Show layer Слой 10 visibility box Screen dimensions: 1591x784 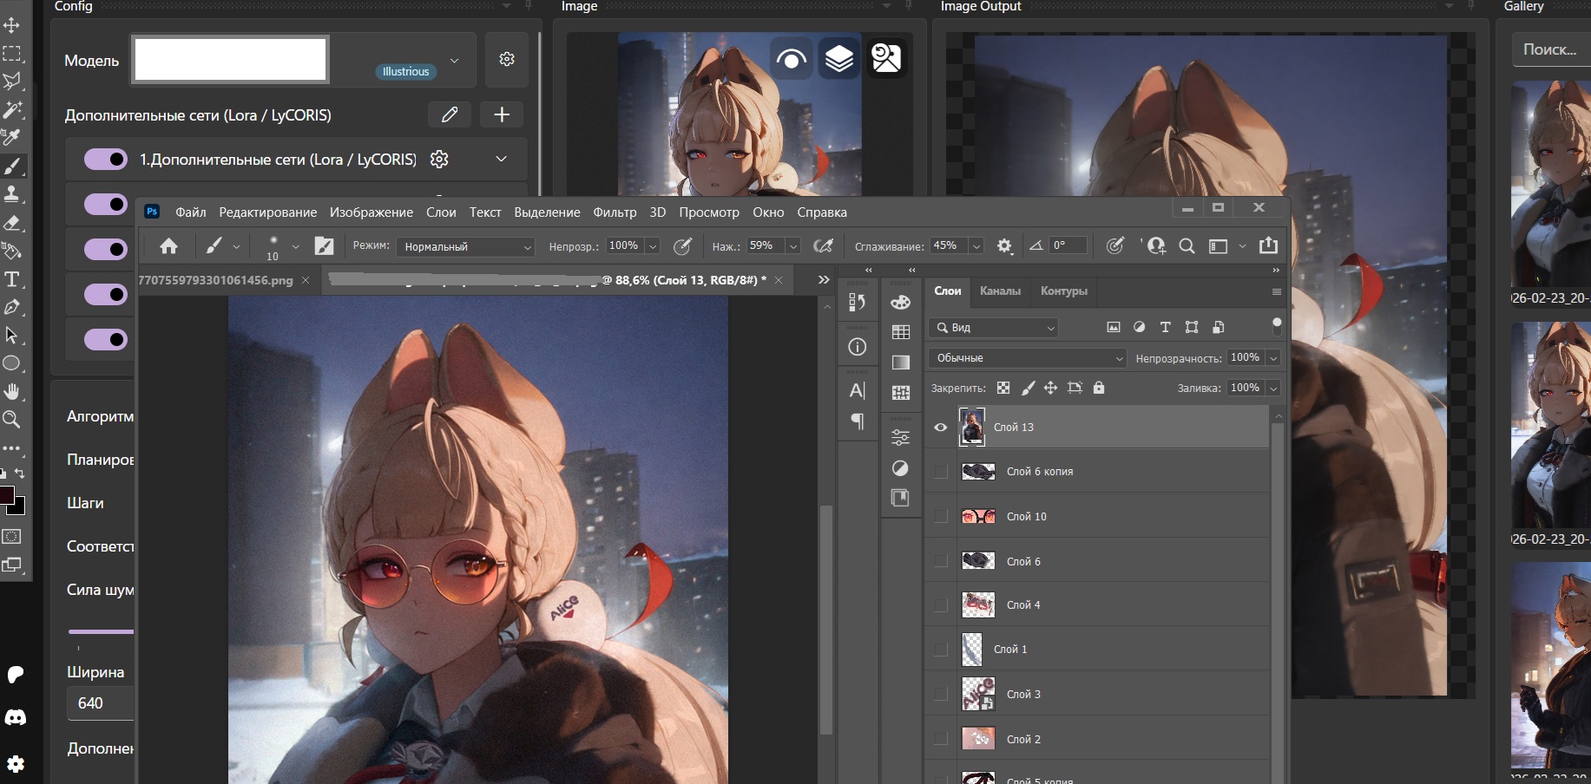coord(941,517)
